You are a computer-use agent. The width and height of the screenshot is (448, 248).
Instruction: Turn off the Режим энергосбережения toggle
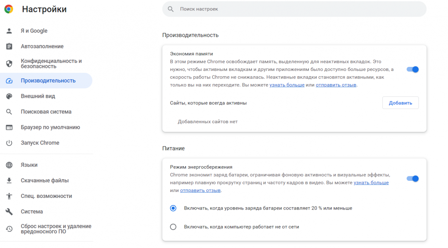[x=413, y=179]
